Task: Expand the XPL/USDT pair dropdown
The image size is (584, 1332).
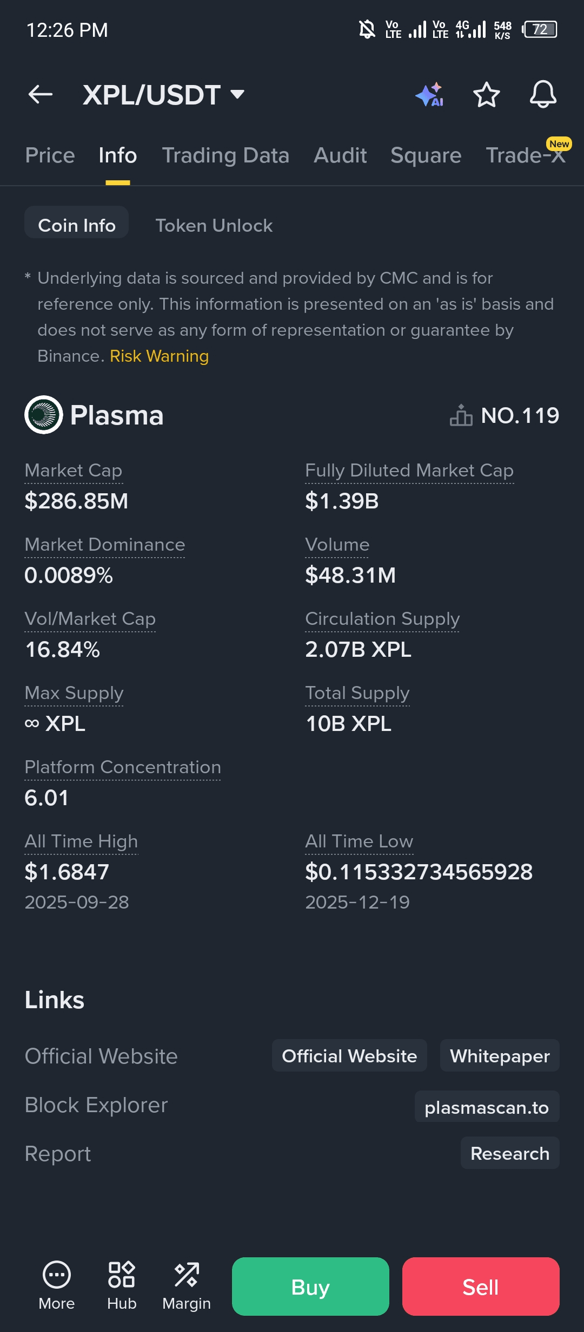Action: [237, 95]
